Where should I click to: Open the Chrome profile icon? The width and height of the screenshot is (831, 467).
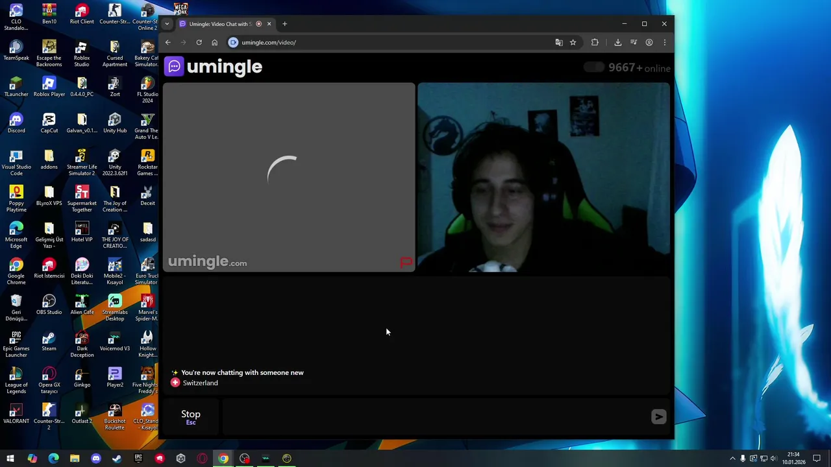click(x=649, y=43)
